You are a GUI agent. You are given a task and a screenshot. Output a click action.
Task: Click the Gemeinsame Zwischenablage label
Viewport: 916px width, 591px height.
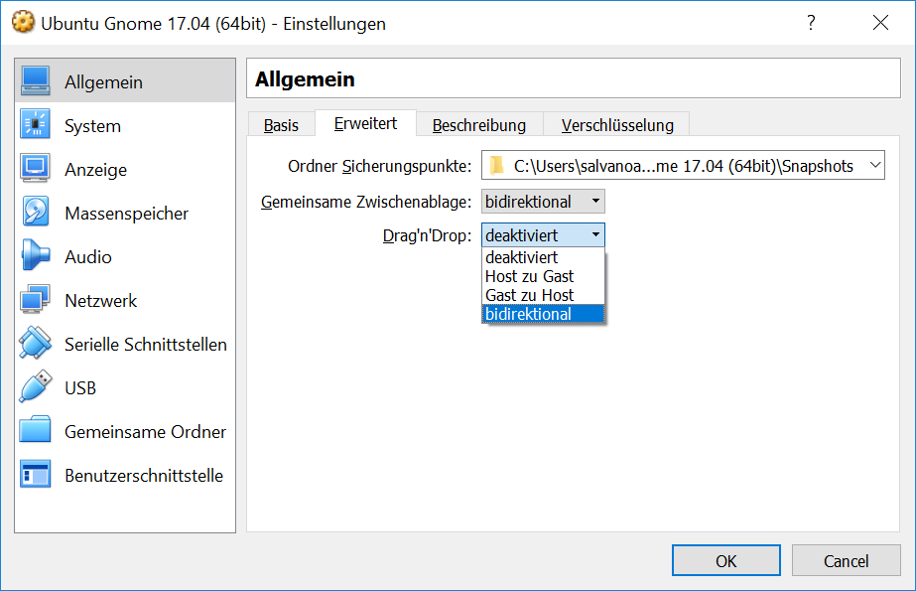[366, 202]
